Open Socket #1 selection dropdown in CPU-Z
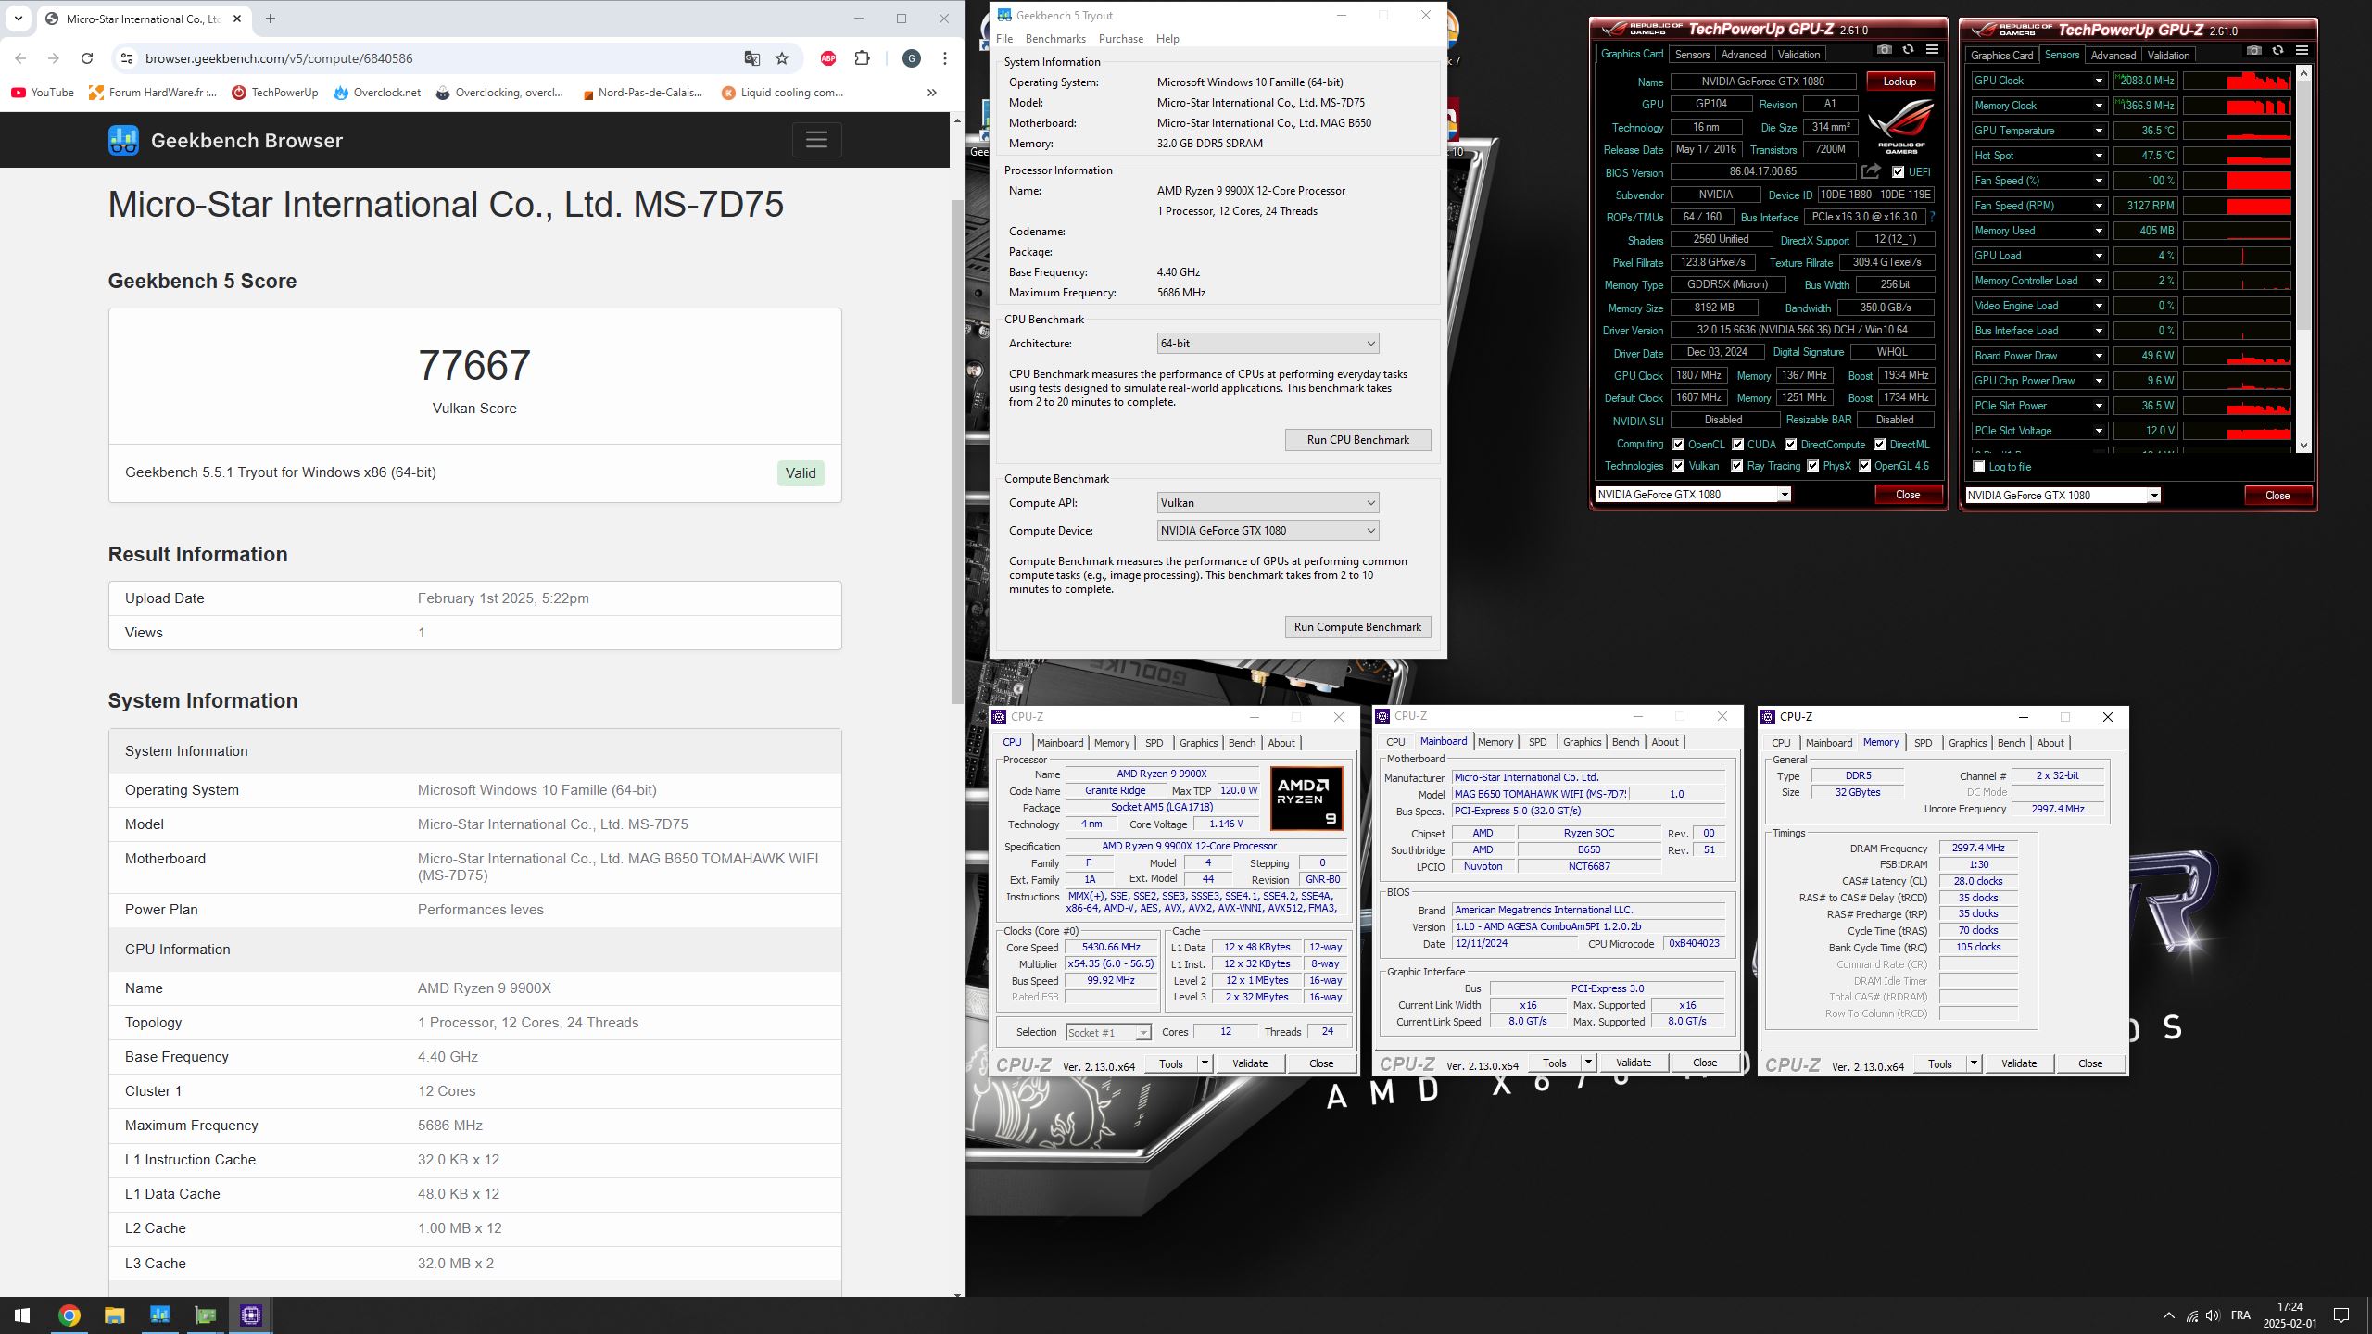The height and width of the screenshot is (1334, 2372). pos(1107,1032)
